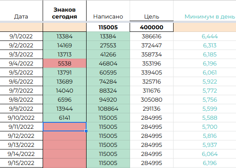This screenshot has width=236, height=168.
Task: Click goal cell 305080
Action: tap(152, 100)
